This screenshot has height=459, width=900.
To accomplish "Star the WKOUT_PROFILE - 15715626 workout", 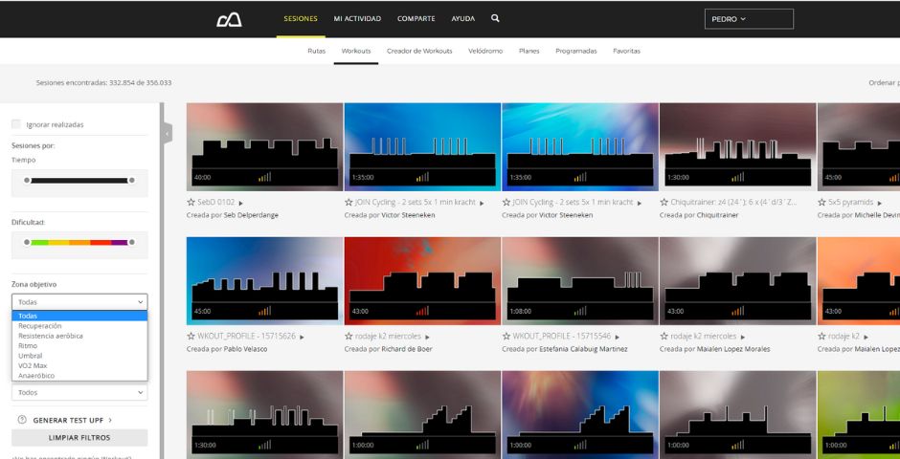I will pyautogui.click(x=191, y=337).
